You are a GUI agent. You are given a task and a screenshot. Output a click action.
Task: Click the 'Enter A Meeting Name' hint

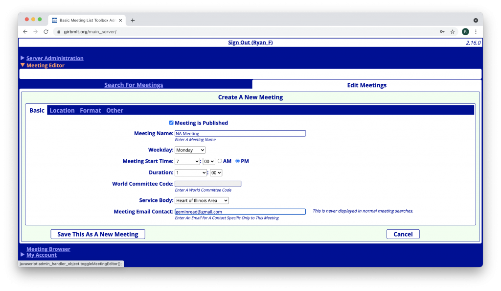pos(195,140)
